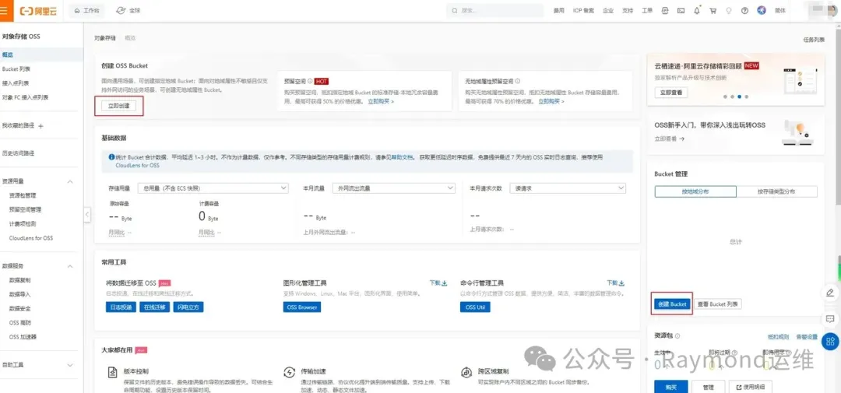Open the 存储用量 dropdown
This screenshot has height=393, width=841.
click(213, 188)
